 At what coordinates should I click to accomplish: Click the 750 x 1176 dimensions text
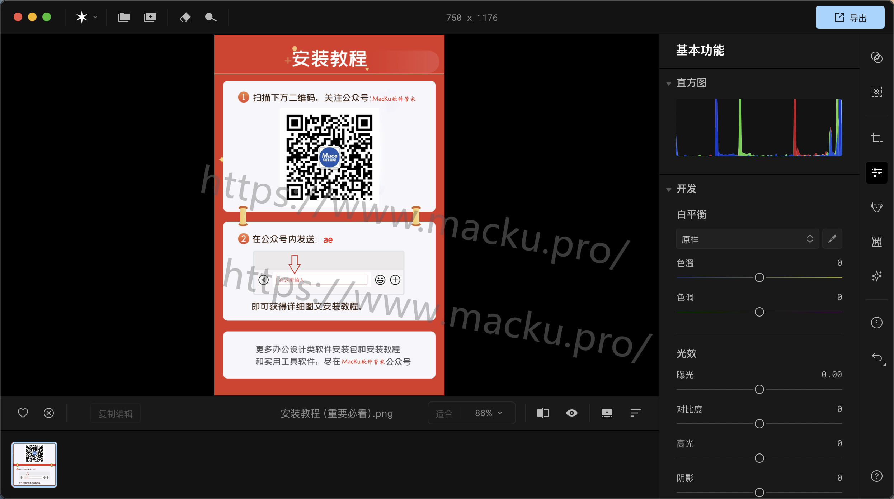pos(472,18)
